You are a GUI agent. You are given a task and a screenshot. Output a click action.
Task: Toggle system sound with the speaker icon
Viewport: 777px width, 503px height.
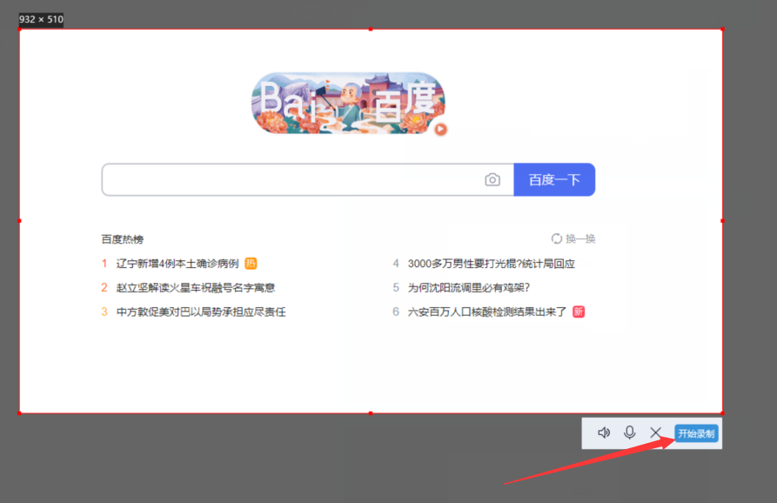(604, 433)
